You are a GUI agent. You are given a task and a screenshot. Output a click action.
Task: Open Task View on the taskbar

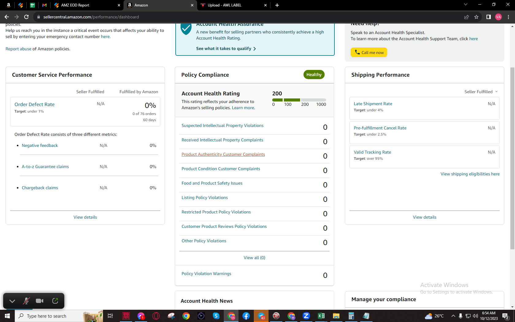point(110,316)
